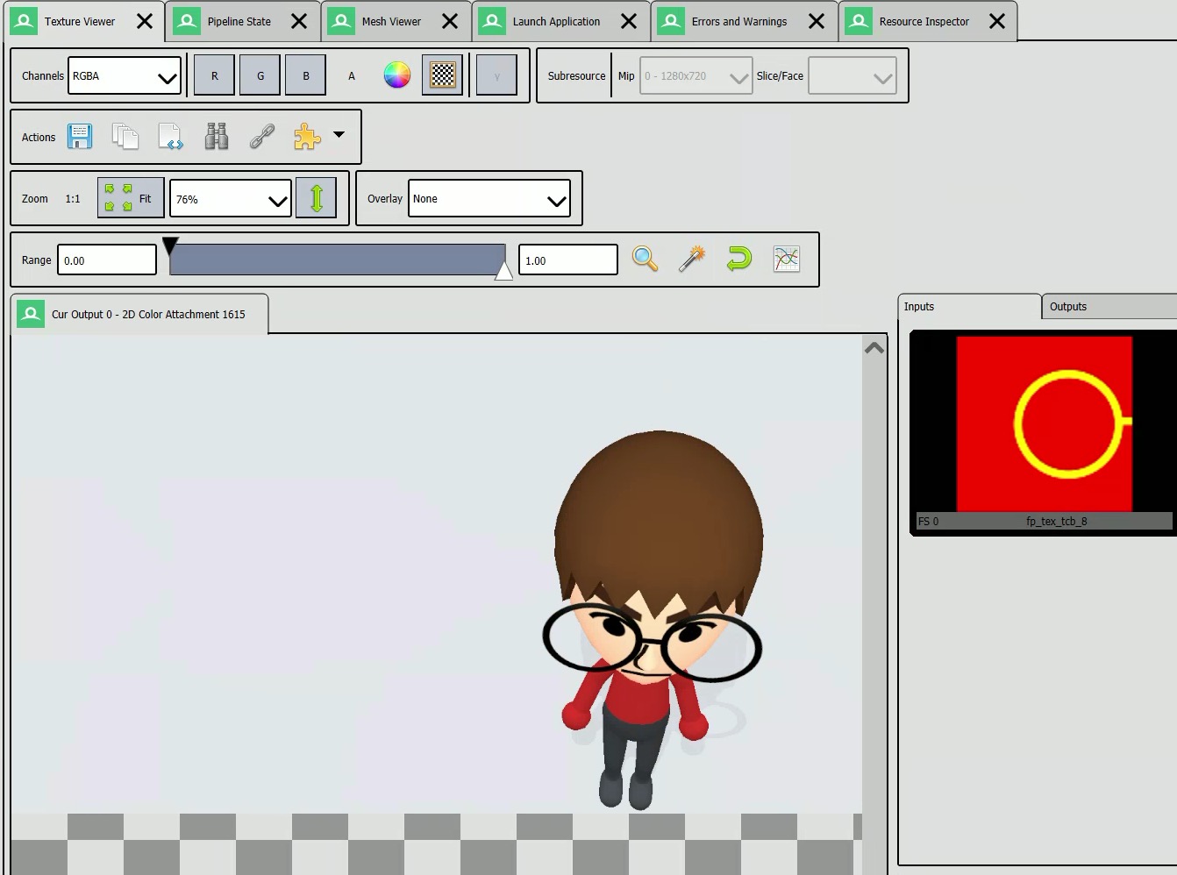
Task: Click the magnifying glass zoom range icon
Action: tap(645, 260)
